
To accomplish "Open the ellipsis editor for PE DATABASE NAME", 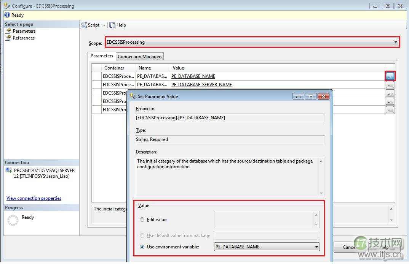I will [x=390, y=76].
